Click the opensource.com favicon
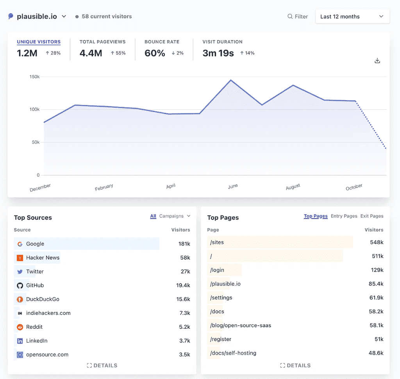Screen dimensions: 400x379 click(x=20, y=354)
